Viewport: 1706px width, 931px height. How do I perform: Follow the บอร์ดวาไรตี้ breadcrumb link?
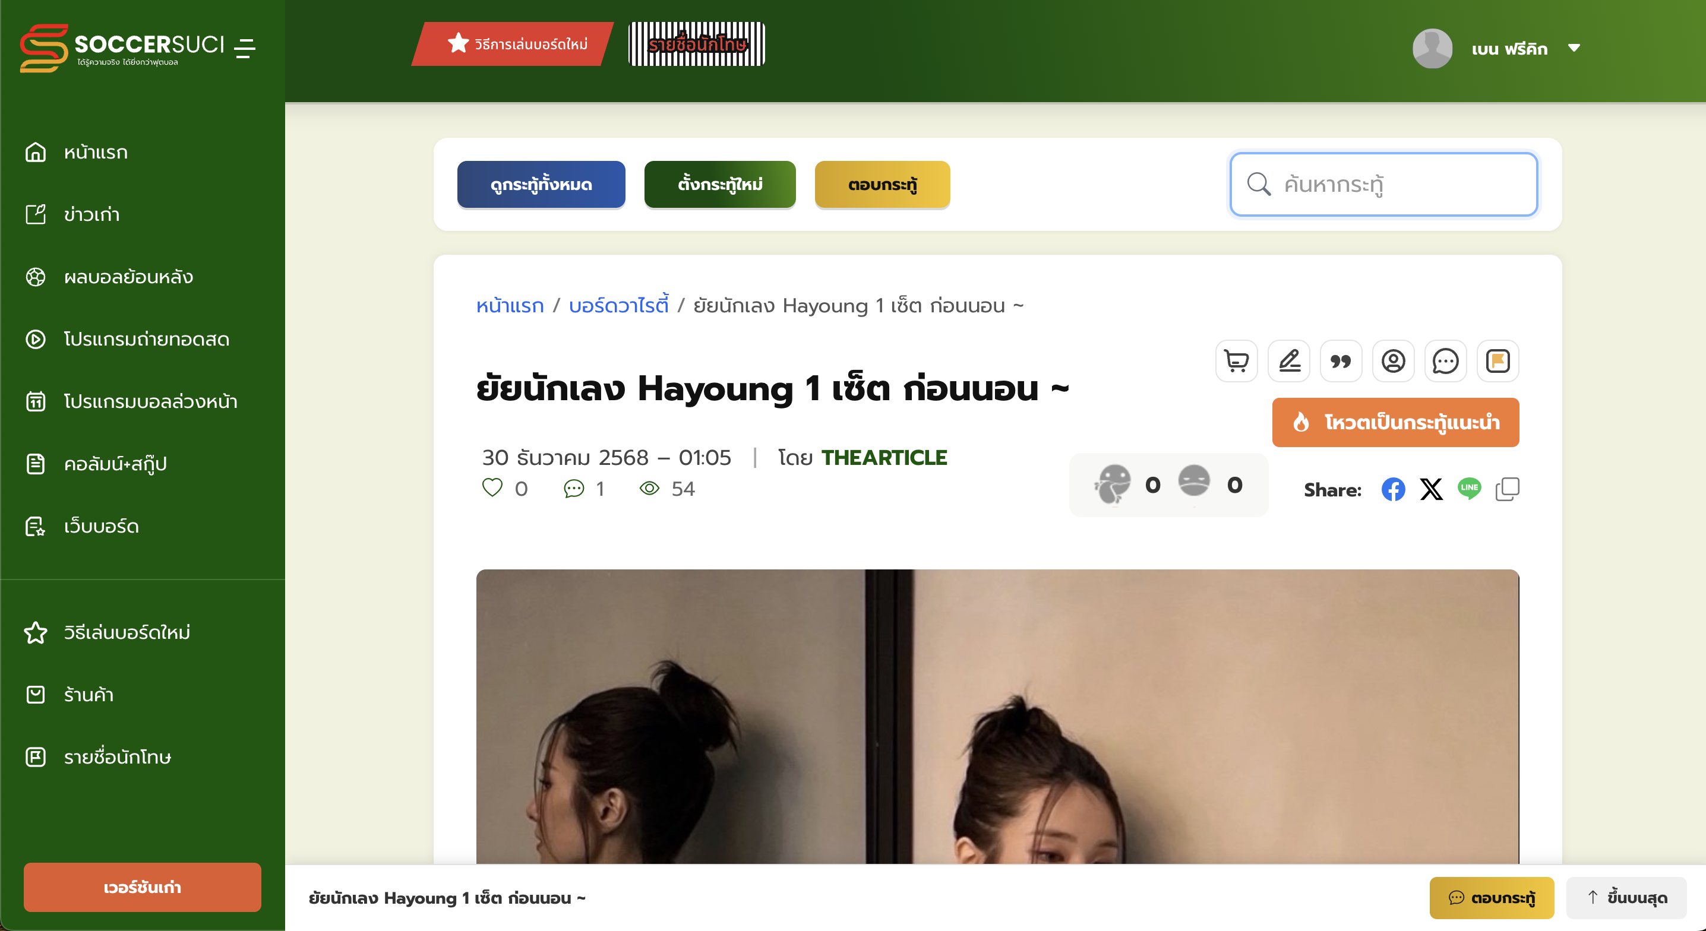click(618, 305)
